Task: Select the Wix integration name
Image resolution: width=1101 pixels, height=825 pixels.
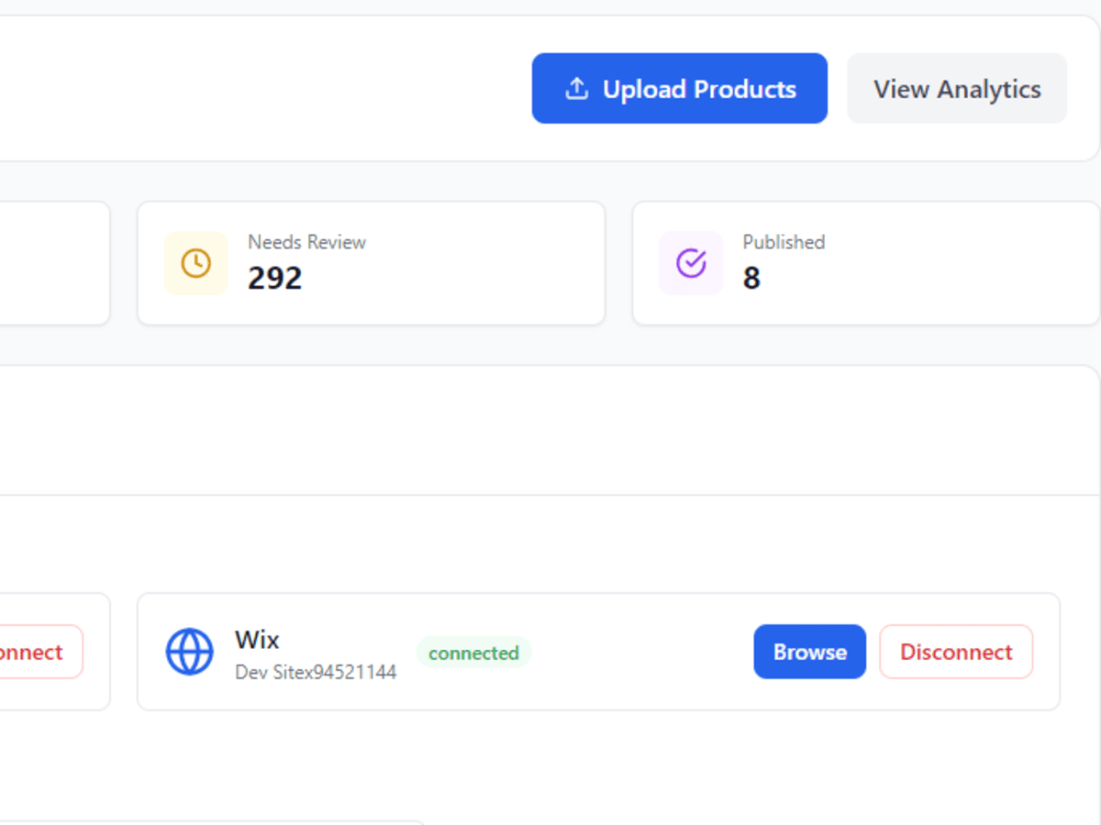Action: tap(257, 639)
